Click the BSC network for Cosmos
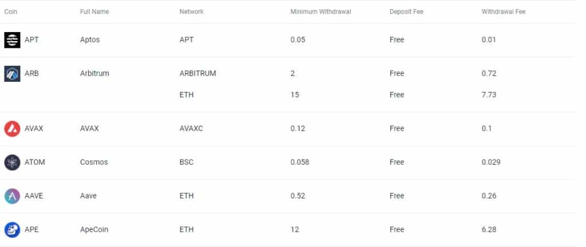 (187, 162)
